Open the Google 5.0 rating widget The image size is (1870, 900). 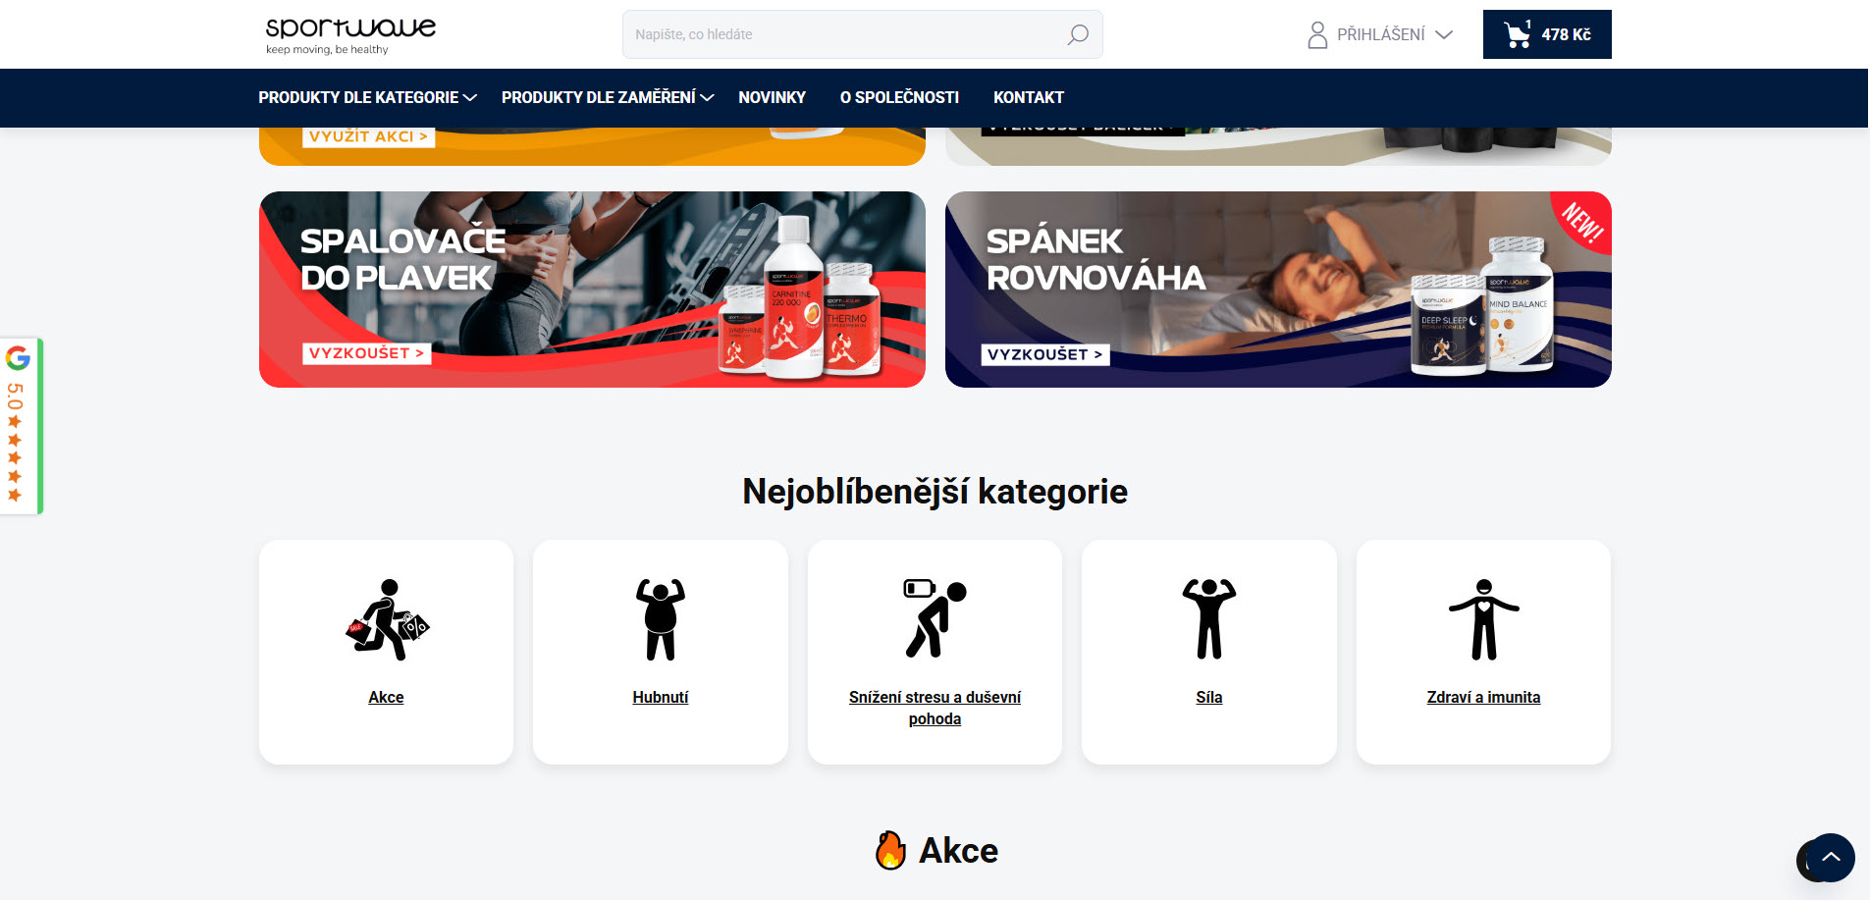click(20, 426)
